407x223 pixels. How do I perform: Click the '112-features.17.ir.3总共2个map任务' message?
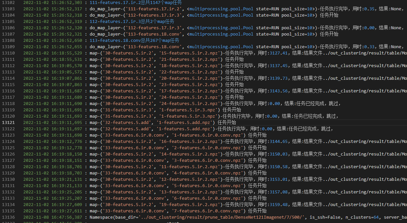[x=132, y=22]
